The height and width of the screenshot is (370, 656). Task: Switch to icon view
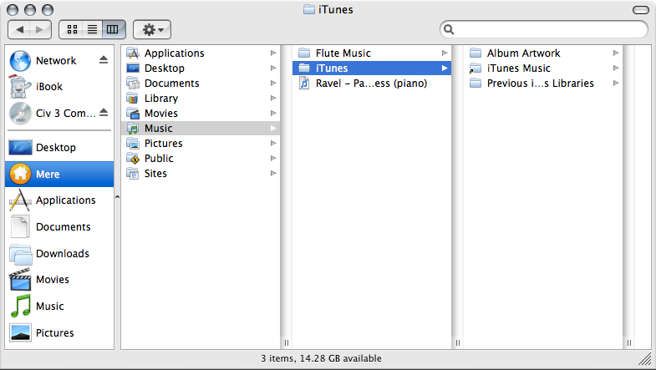coord(72,29)
